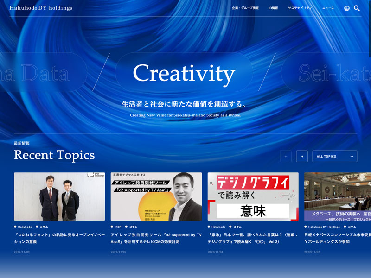Click the previous topics arrow button
The width and height of the screenshot is (371, 278).
coord(286,157)
